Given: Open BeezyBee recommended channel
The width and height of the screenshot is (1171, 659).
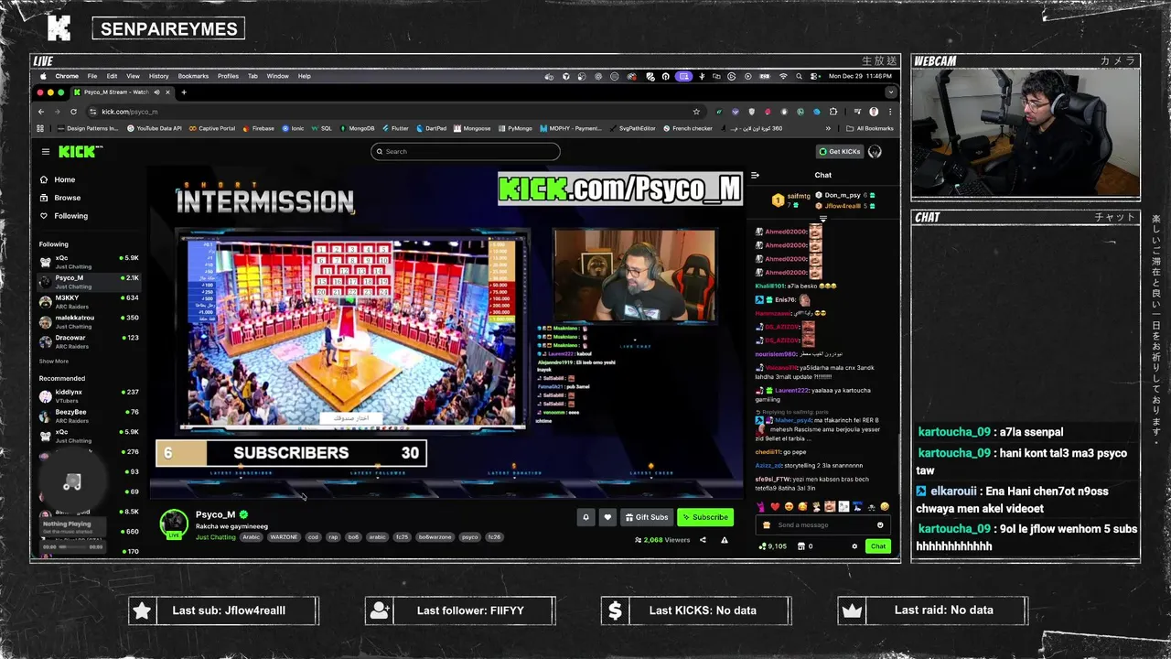Looking at the screenshot, I should (x=89, y=415).
